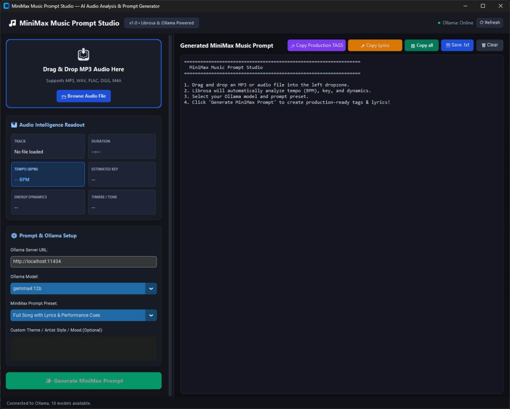Save the prompt as .txt file
Viewport: 510px width, 409px height.
[457, 45]
